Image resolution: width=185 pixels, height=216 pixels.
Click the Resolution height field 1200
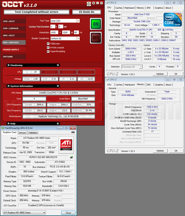66,32
